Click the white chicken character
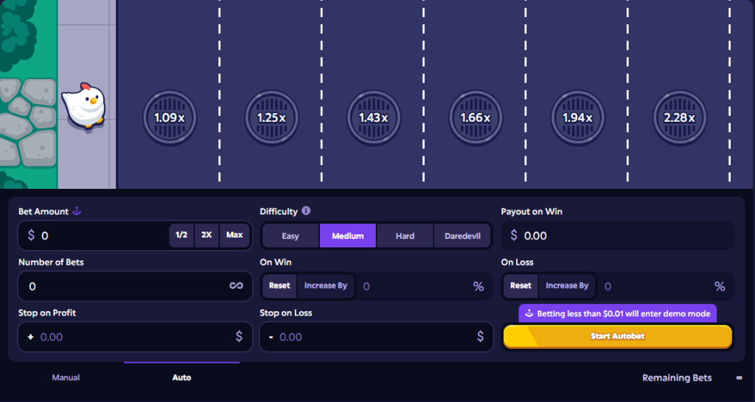Viewport: 755px width, 402px height. pos(83,105)
